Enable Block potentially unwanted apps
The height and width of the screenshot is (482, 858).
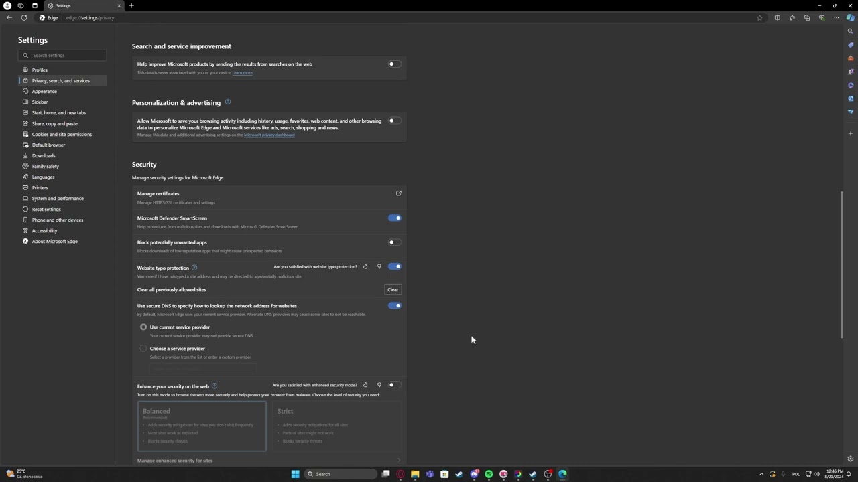394,242
